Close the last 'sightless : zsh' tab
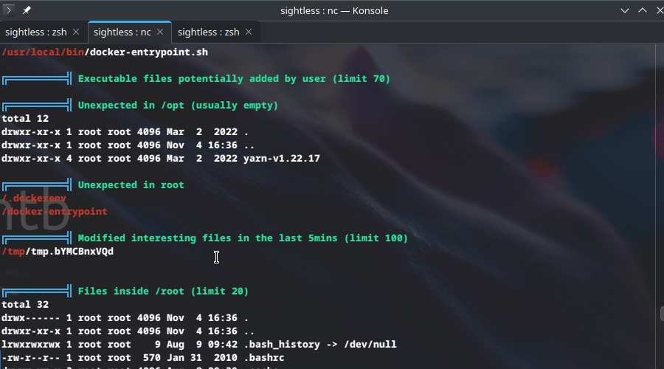 click(249, 32)
